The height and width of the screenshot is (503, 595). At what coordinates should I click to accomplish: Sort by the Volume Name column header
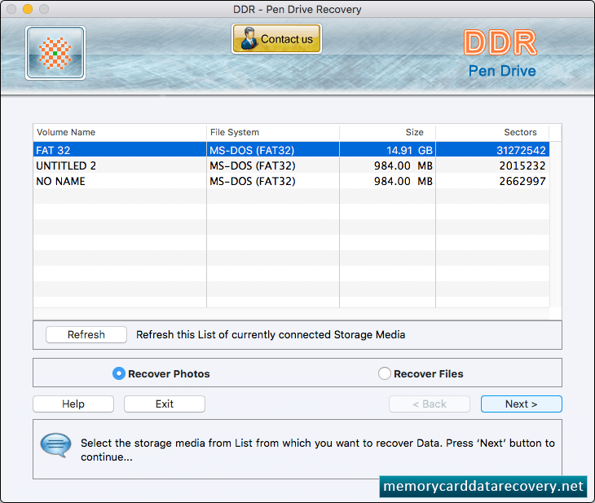pos(120,132)
